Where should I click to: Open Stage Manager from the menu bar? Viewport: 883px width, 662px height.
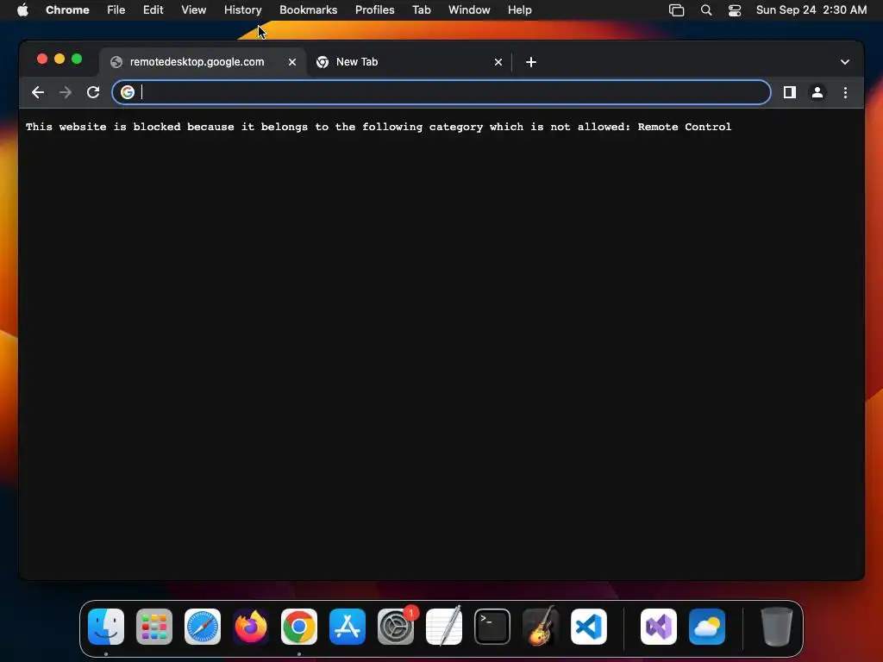pos(676,10)
